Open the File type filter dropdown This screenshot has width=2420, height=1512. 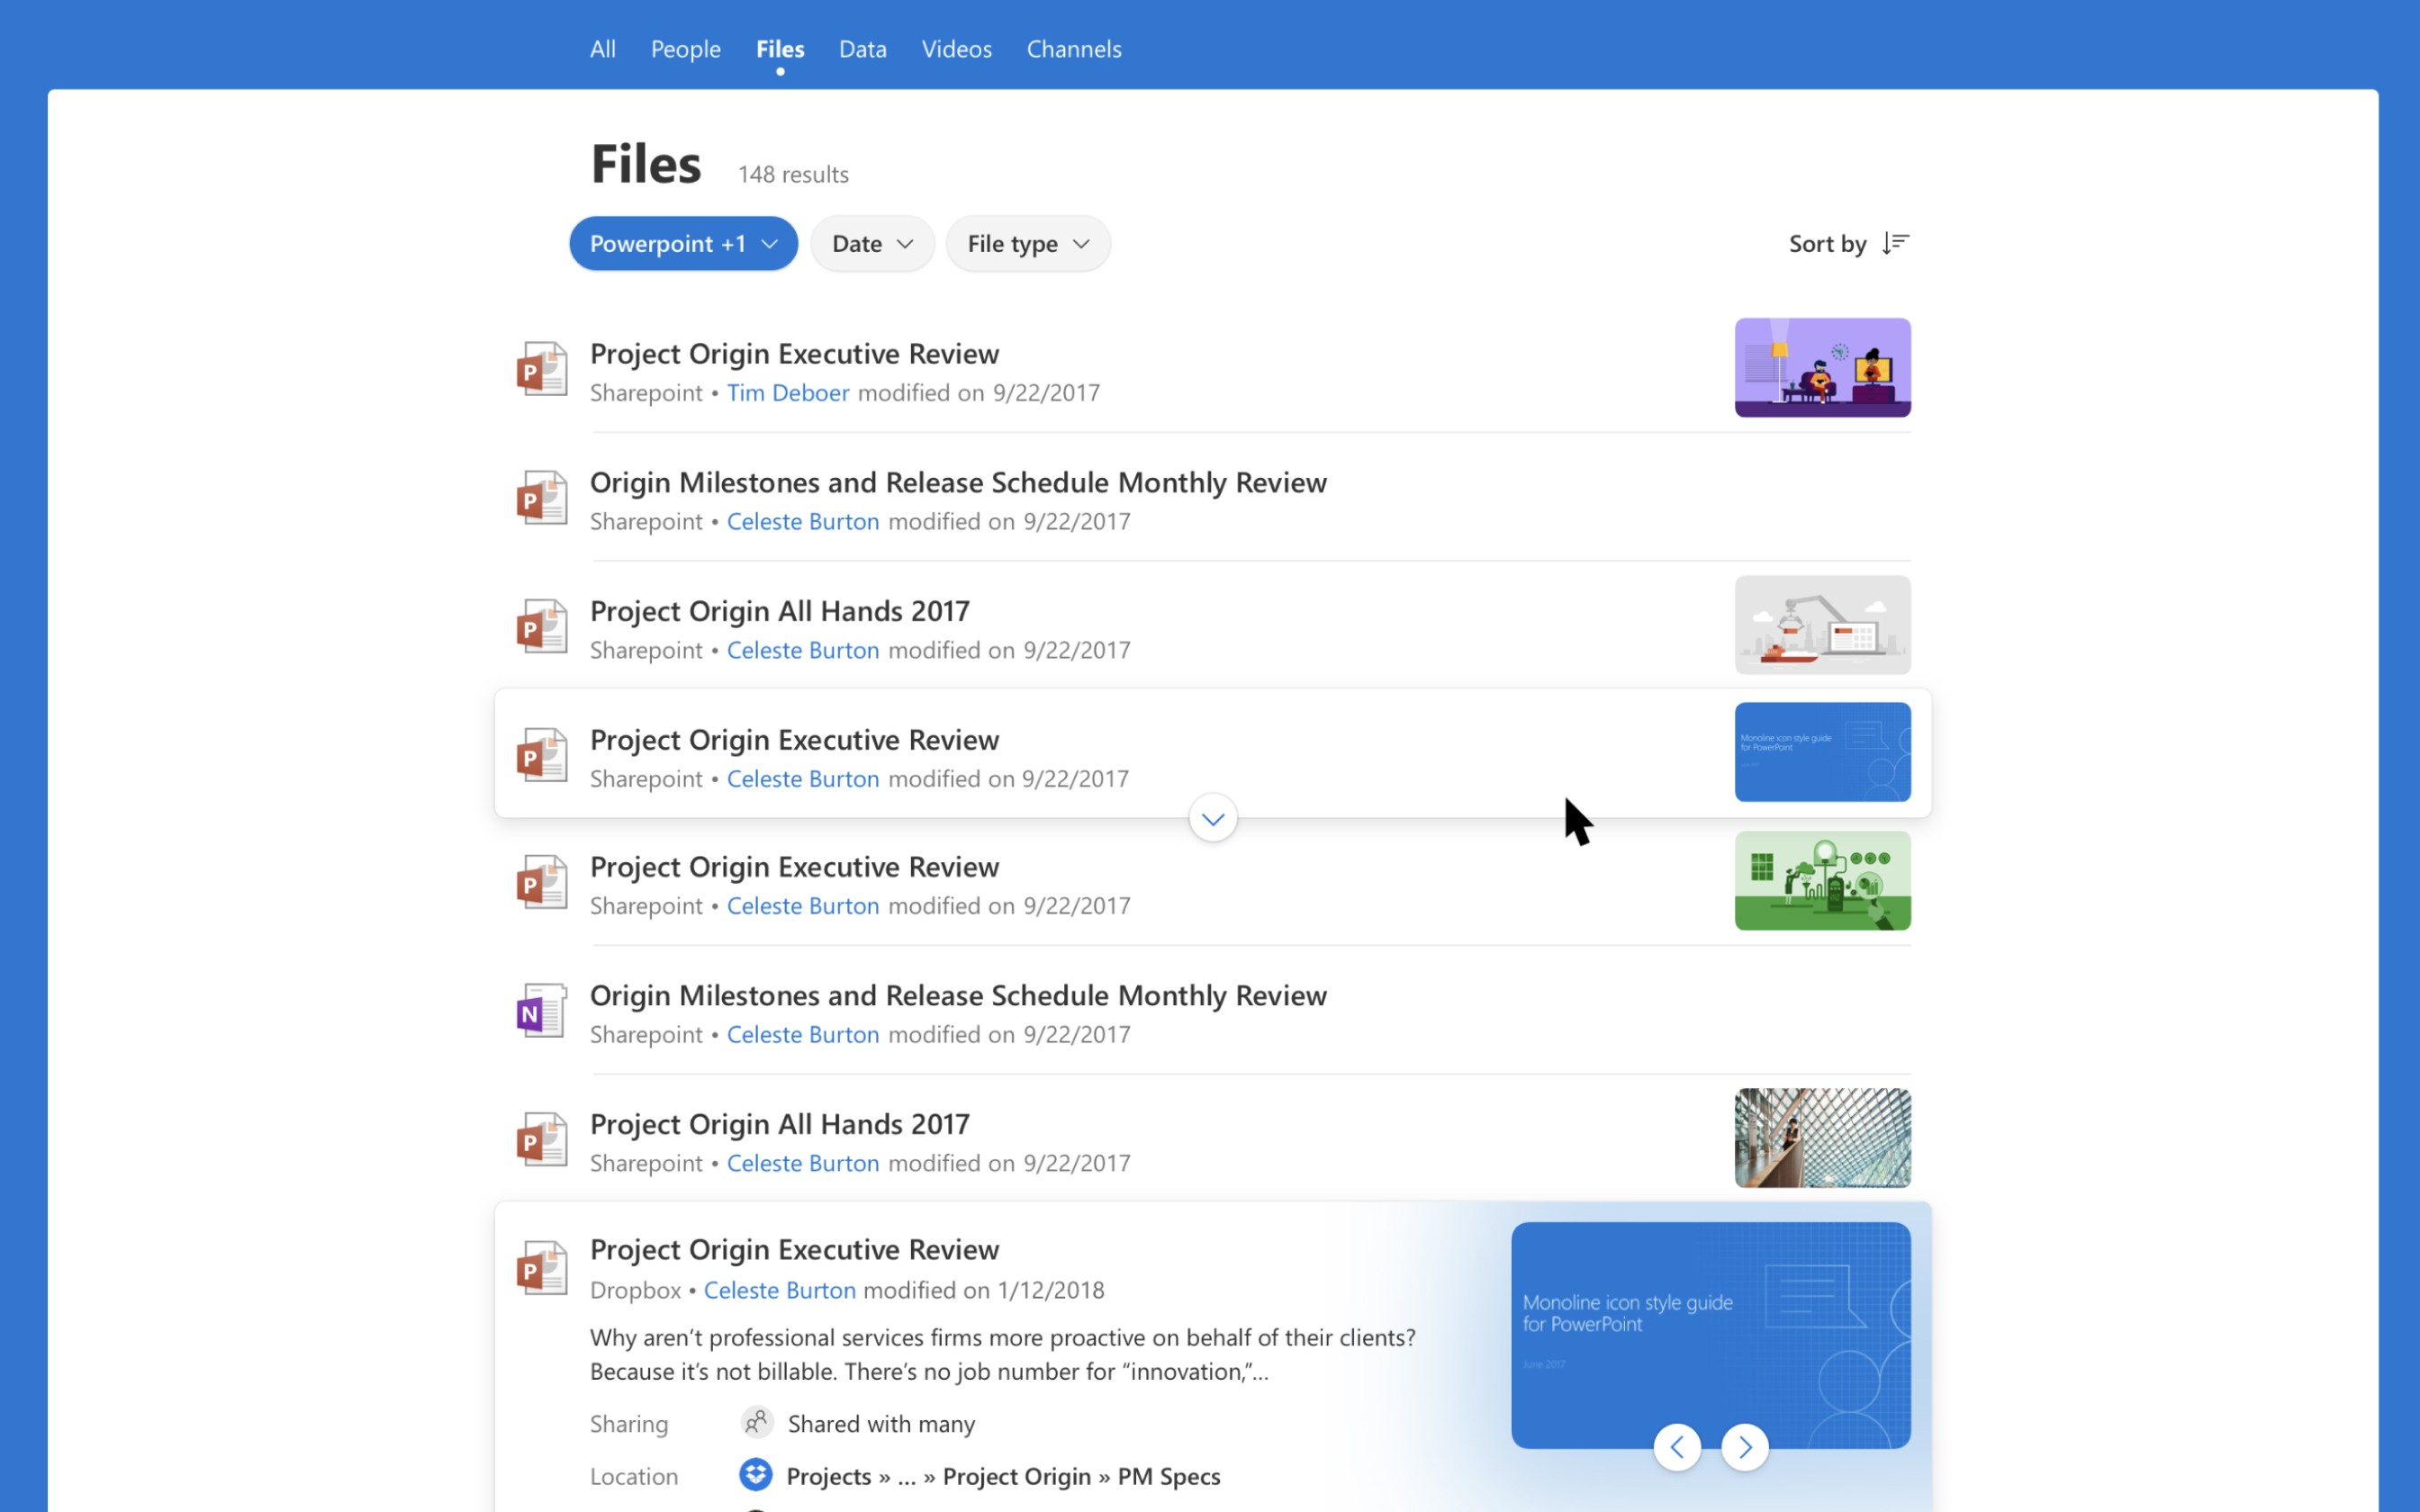[1027, 243]
